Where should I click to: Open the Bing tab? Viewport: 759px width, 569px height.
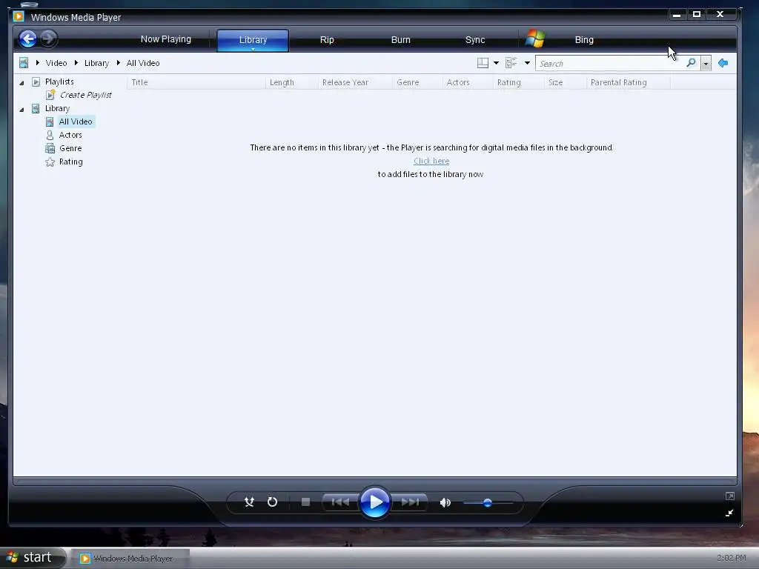pyautogui.click(x=584, y=40)
